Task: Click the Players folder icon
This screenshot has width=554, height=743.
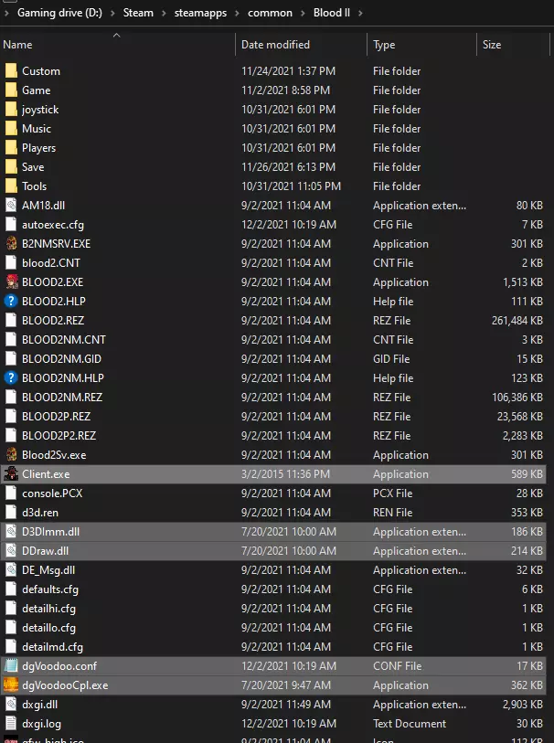Action: [x=11, y=148]
